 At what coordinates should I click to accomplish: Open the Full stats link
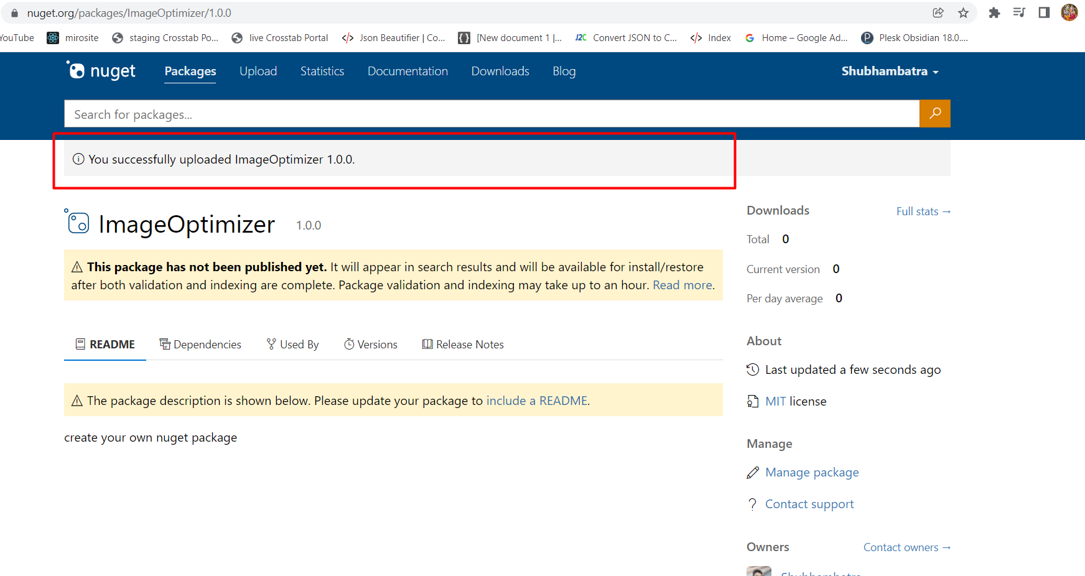(923, 211)
